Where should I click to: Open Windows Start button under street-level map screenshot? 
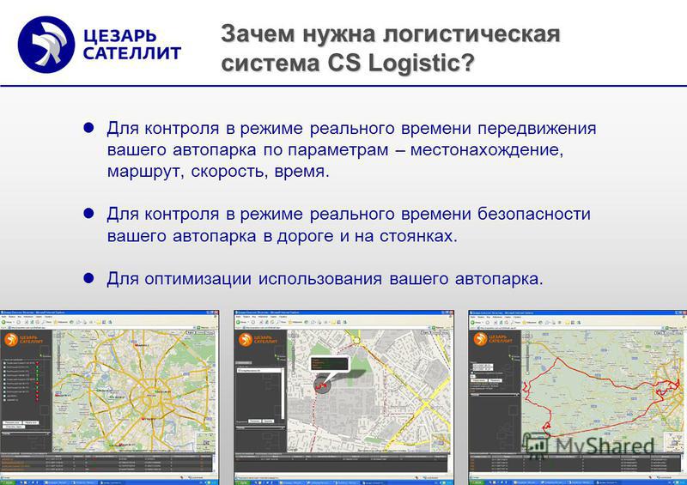(x=243, y=482)
